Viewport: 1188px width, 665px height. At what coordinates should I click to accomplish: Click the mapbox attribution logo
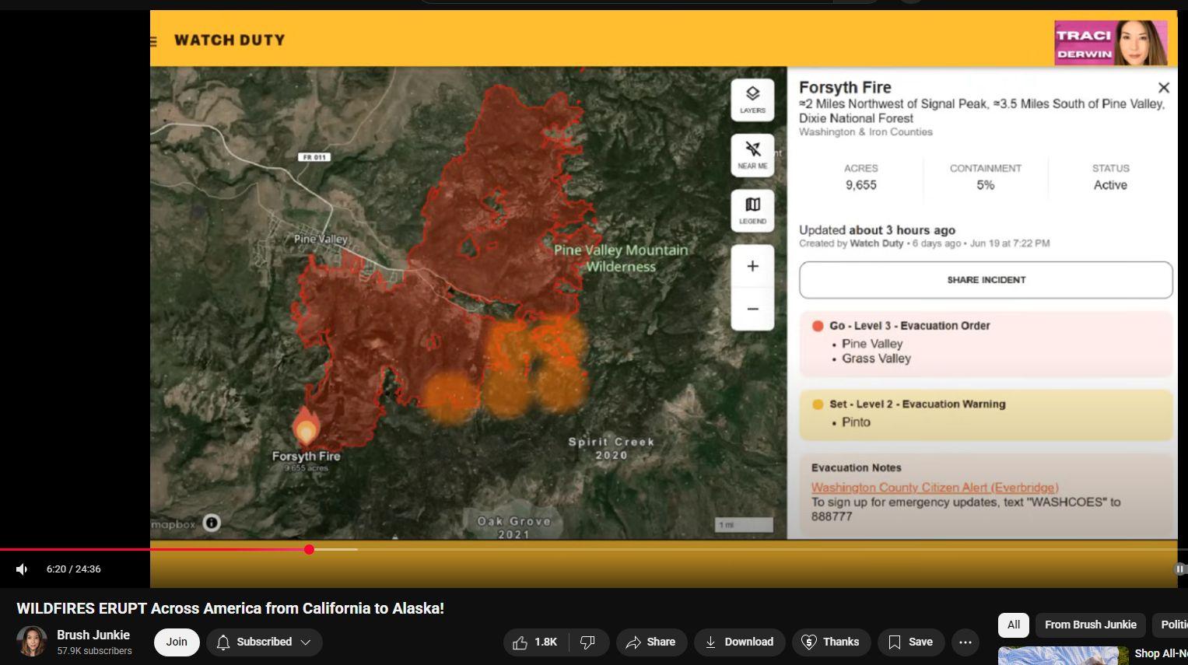coord(173,524)
